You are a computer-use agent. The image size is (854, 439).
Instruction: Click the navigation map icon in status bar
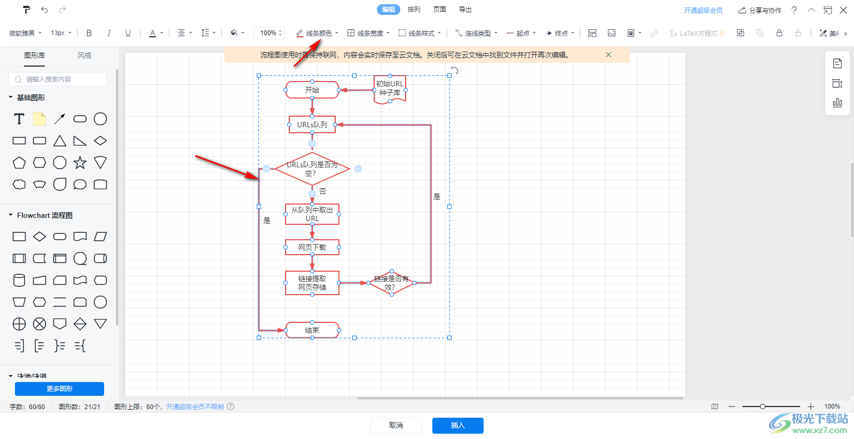pos(715,407)
